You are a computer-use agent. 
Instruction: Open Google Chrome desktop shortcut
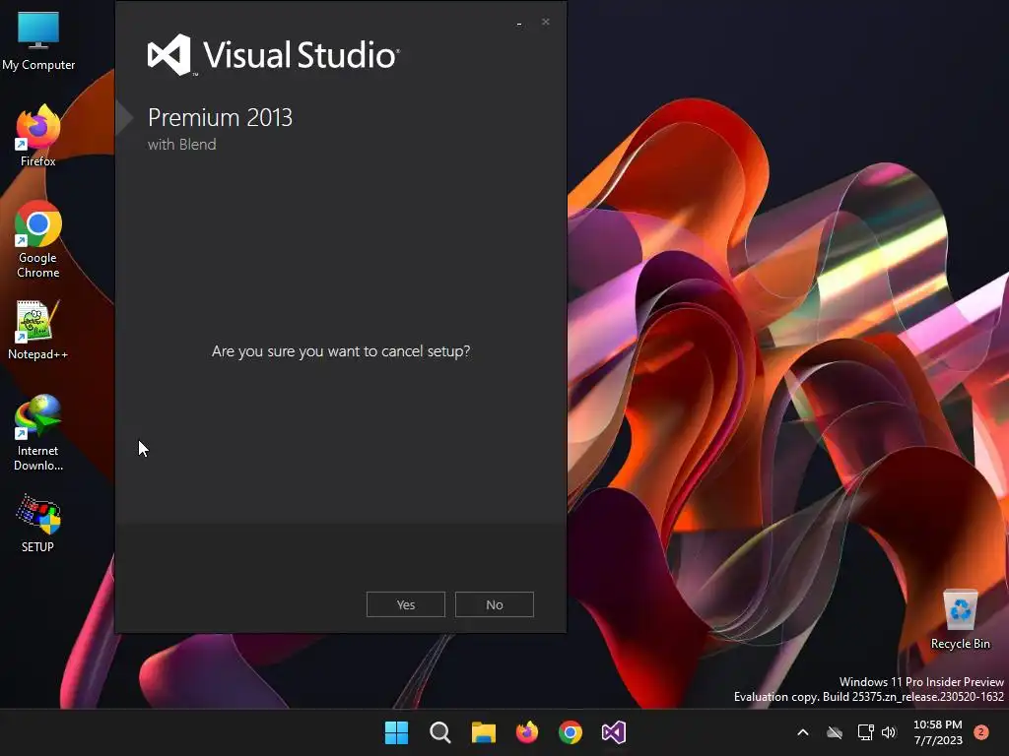point(38,239)
